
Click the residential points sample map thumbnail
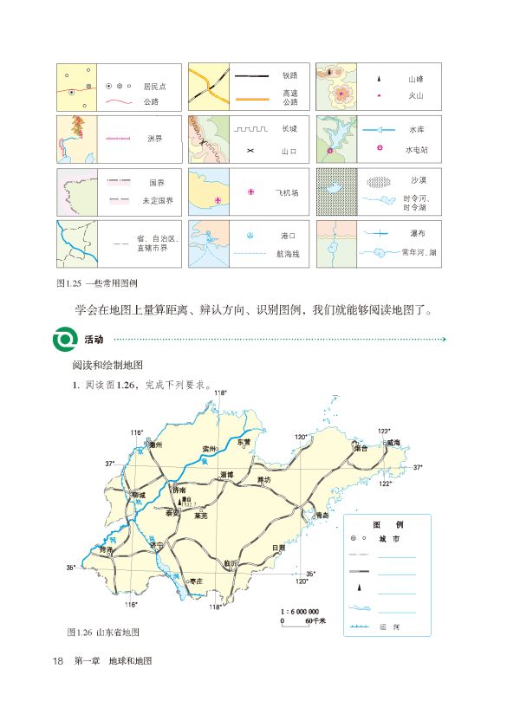[77, 88]
